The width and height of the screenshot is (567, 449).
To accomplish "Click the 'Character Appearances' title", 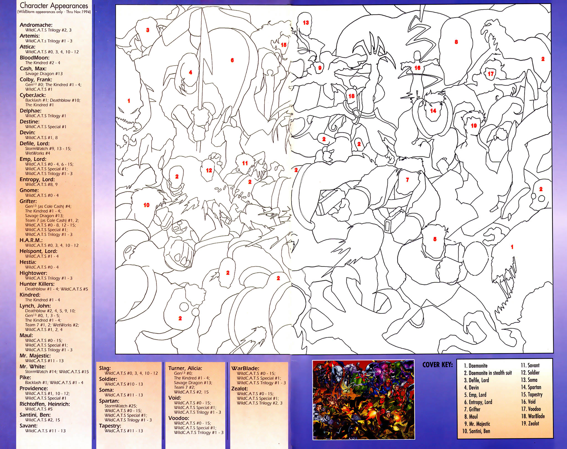I will coord(54,5).
